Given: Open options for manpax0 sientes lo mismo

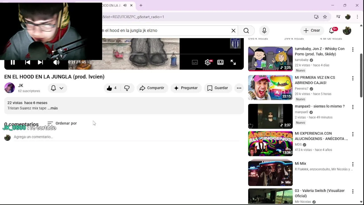Looking at the screenshot, I should (353, 107).
